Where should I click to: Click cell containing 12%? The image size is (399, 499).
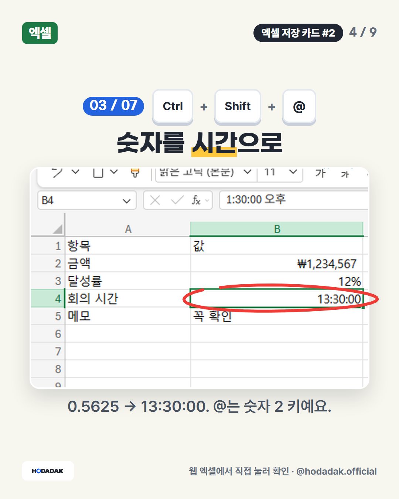(x=277, y=281)
